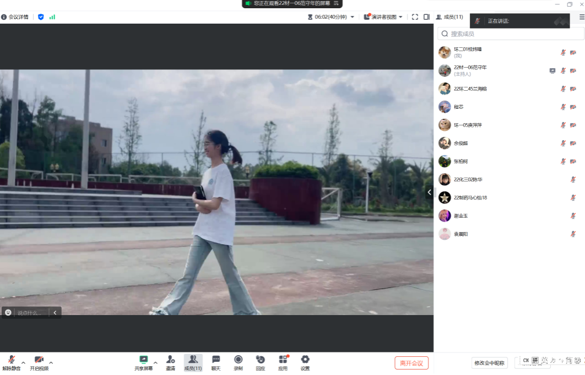
Task: Click the 修改会中昵称 button
Action: tap(490, 363)
